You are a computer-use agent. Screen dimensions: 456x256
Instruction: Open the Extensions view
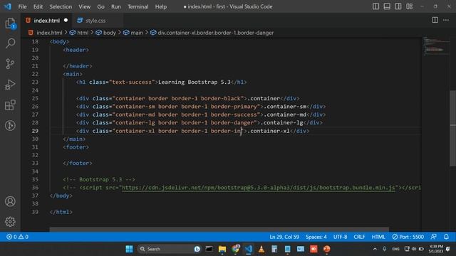[x=10, y=105]
